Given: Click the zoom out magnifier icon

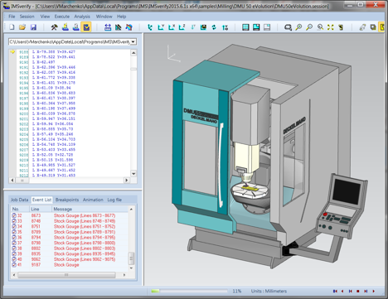Looking at the screenshot, I should tap(309, 27).
